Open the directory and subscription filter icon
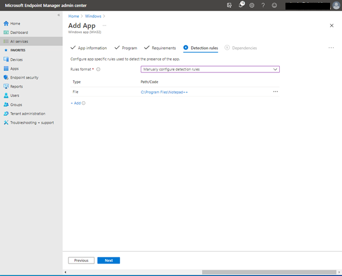Screen dimensions: 342x276 (x=230, y=5)
